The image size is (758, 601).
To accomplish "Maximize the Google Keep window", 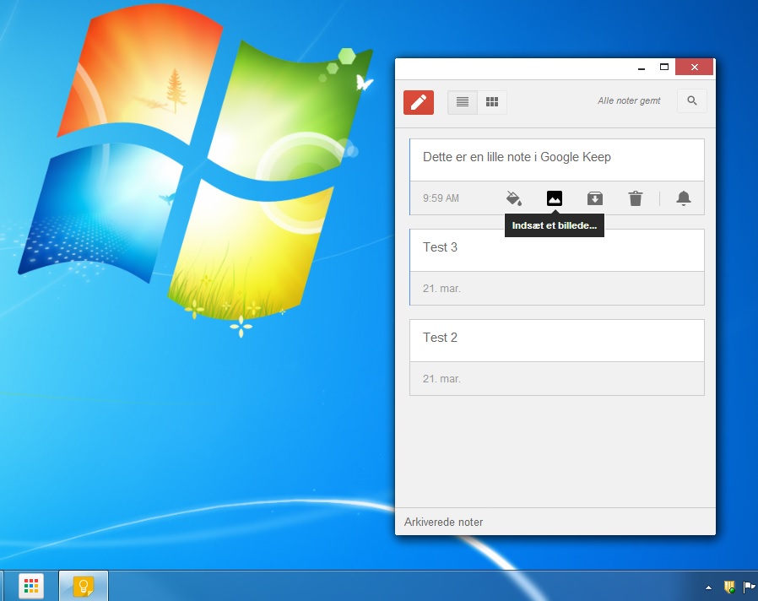I will pyautogui.click(x=664, y=68).
